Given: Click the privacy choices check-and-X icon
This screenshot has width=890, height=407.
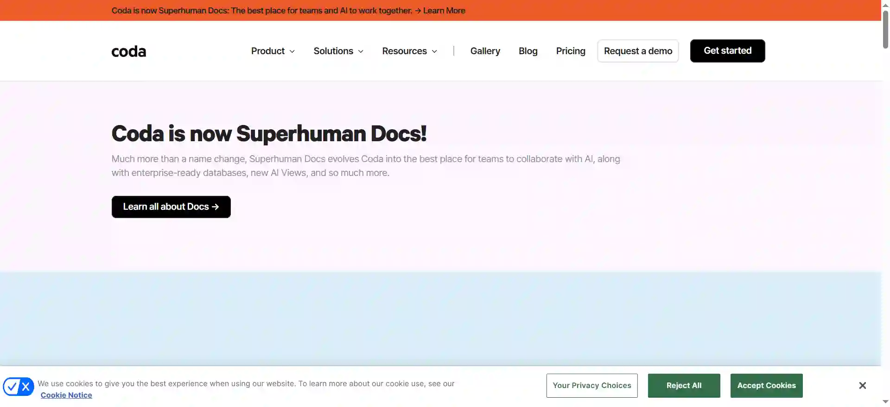Looking at the screenshot, I should pos(19,386).
